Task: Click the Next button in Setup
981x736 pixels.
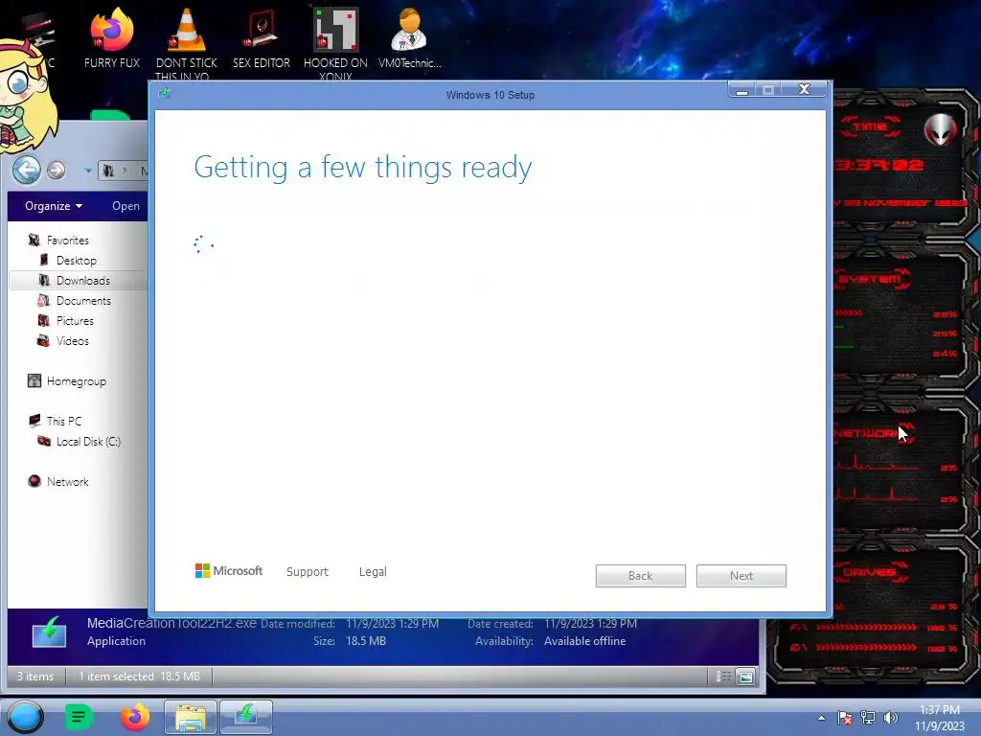Action: point(741,576)
